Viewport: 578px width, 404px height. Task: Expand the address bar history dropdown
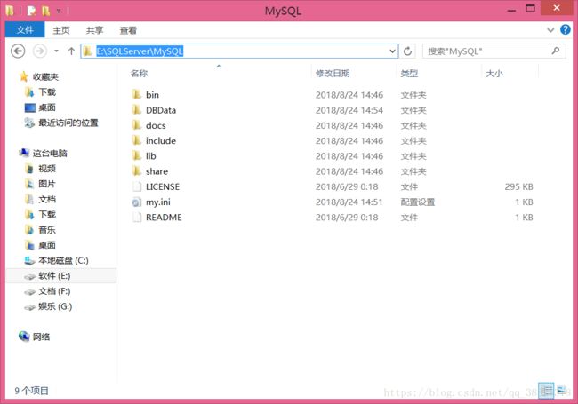[x=392, y=51]
